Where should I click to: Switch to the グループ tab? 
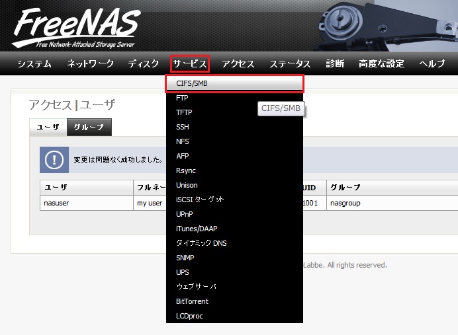[89, 127]
